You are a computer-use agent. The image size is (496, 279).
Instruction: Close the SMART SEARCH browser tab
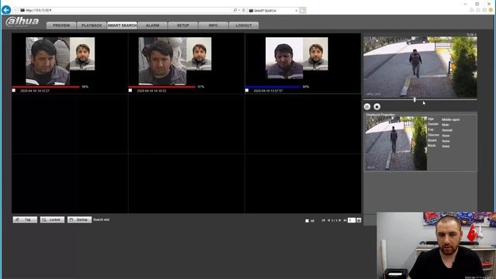point(296,11)
